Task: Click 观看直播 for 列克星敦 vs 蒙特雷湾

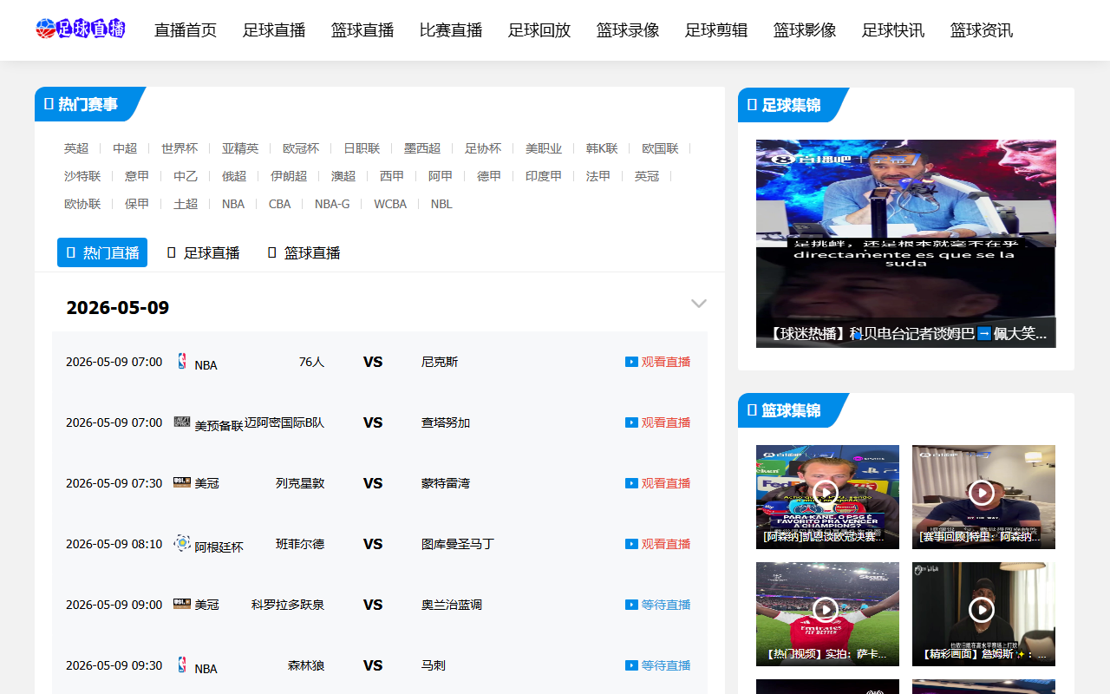Action: (666, 483)
